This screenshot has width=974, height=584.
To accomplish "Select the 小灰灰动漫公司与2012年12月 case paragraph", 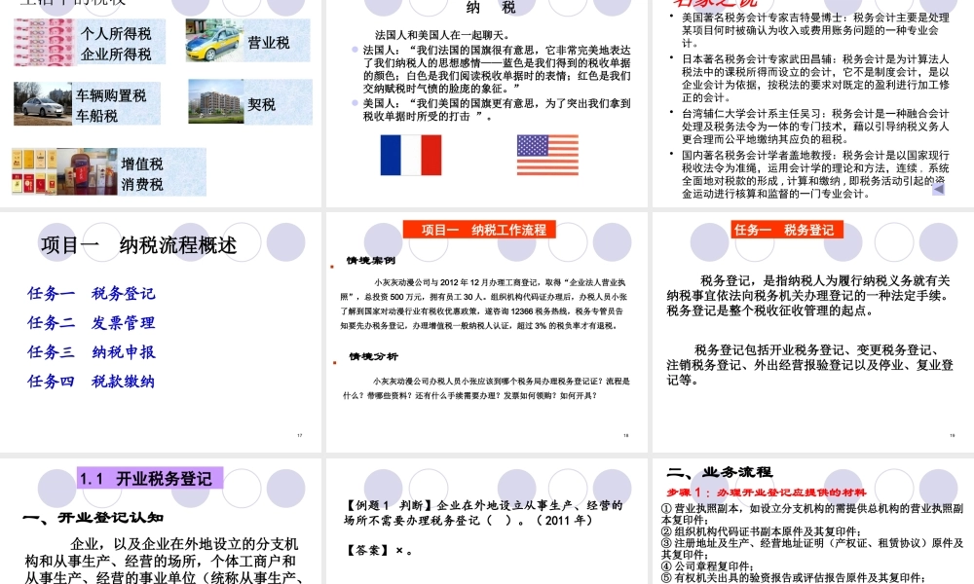I will point(483,304).
